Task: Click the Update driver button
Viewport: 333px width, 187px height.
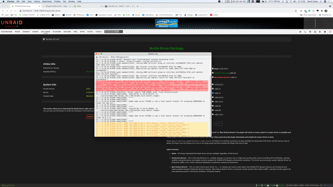Action: [217, 124]
